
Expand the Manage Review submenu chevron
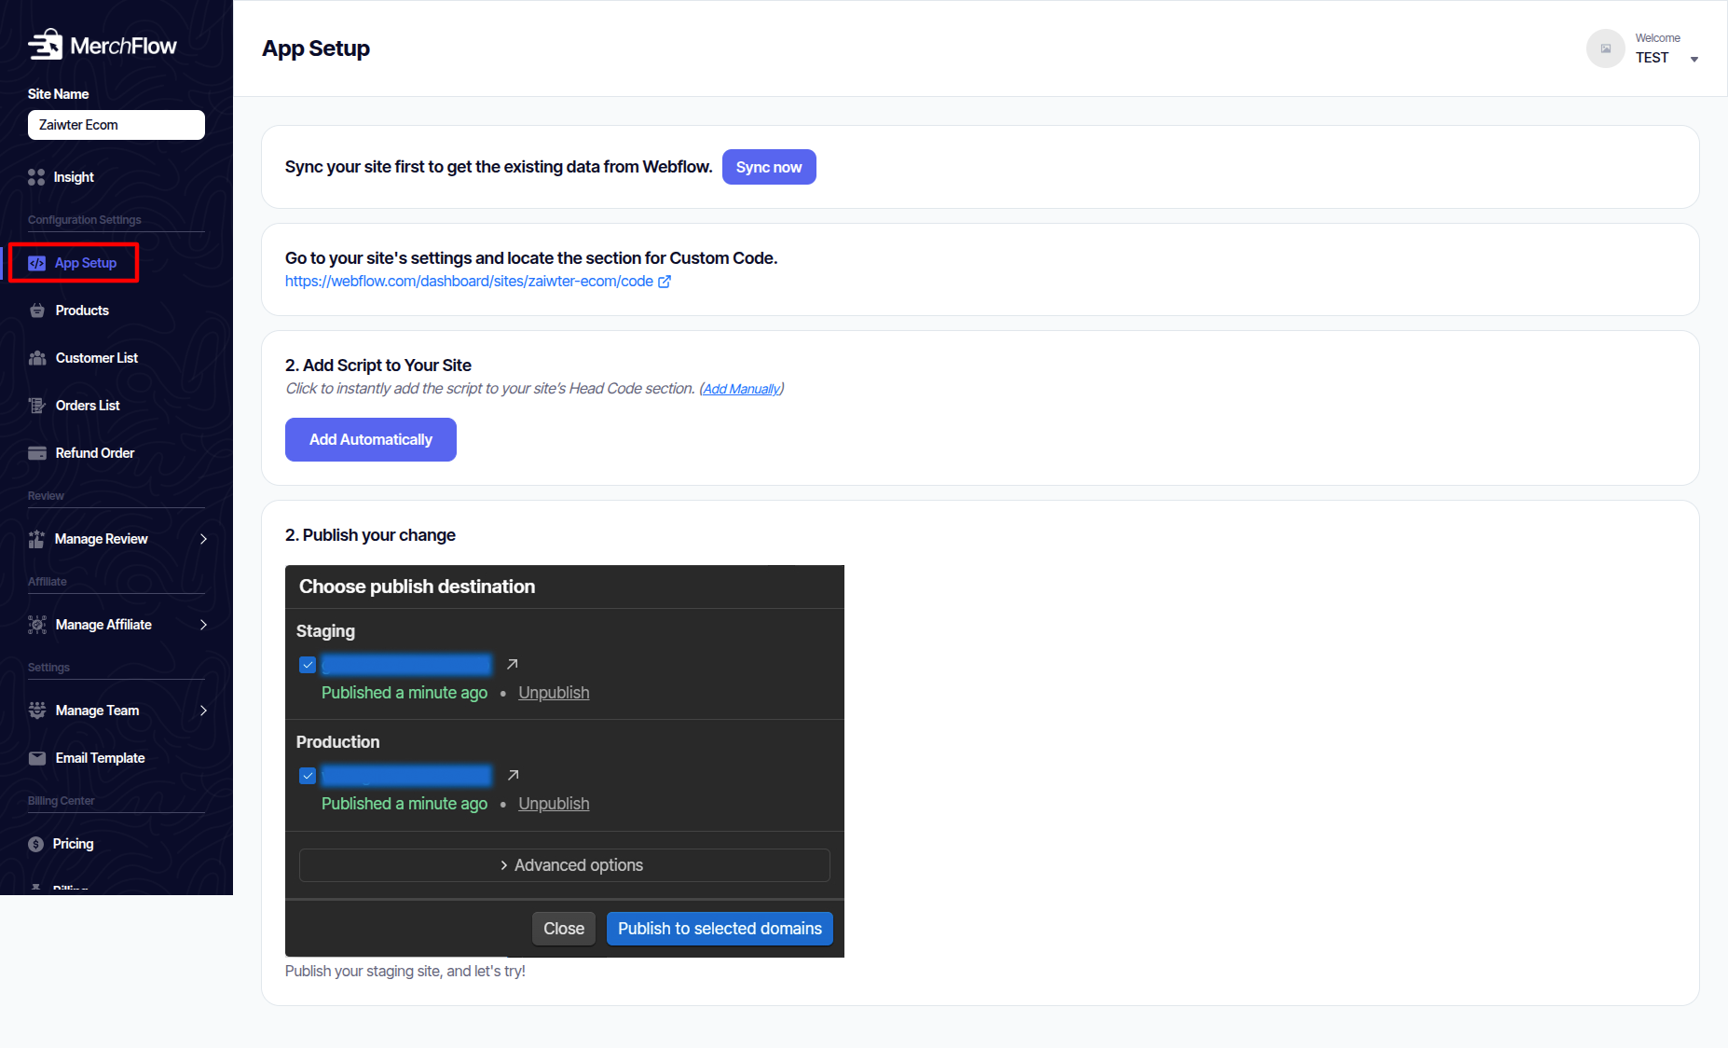(203, 539)
